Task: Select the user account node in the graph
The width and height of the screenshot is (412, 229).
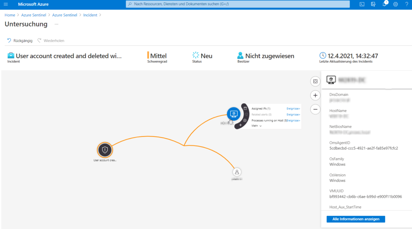Action: tap(237, 172)
